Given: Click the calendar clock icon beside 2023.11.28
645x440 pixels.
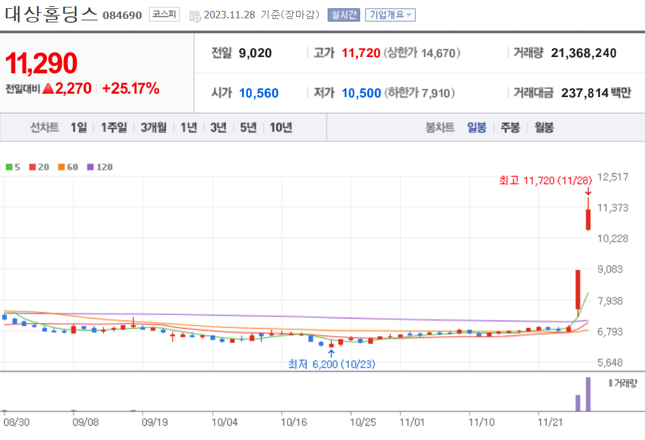Looking at the screenshot, I should click(195, 16).
